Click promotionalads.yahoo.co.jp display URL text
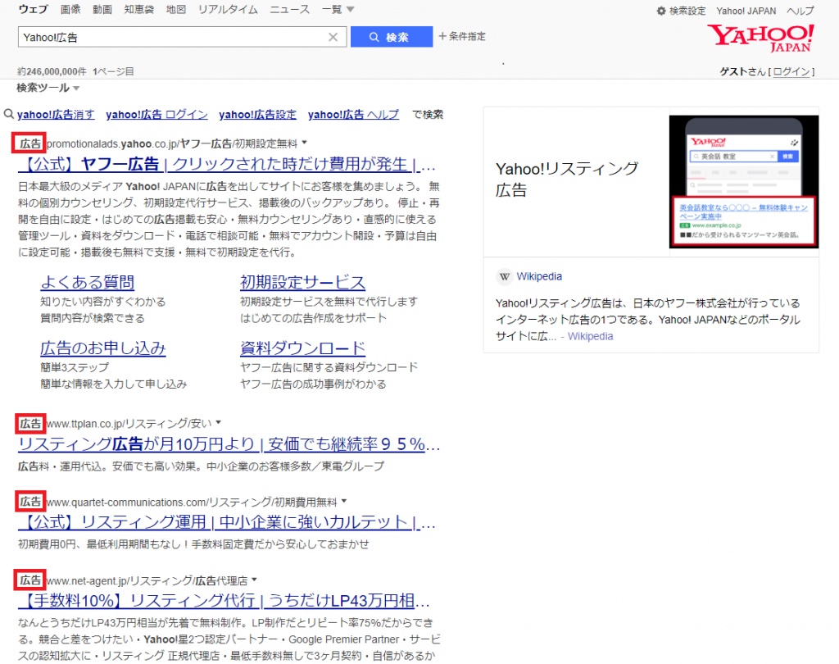 (x=172, y=143)
